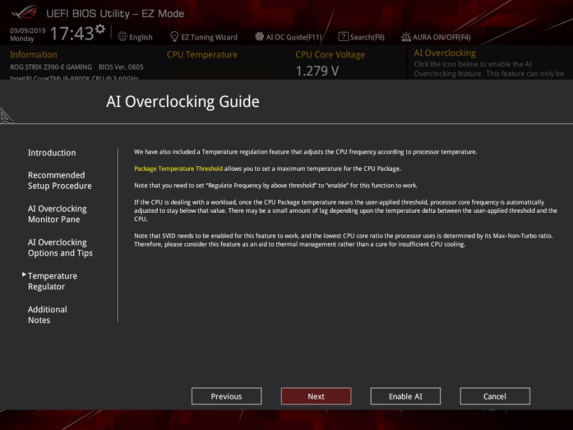Open AI Overclocking Monitor Pane section

pyautogui.click(x=57, y=214)
